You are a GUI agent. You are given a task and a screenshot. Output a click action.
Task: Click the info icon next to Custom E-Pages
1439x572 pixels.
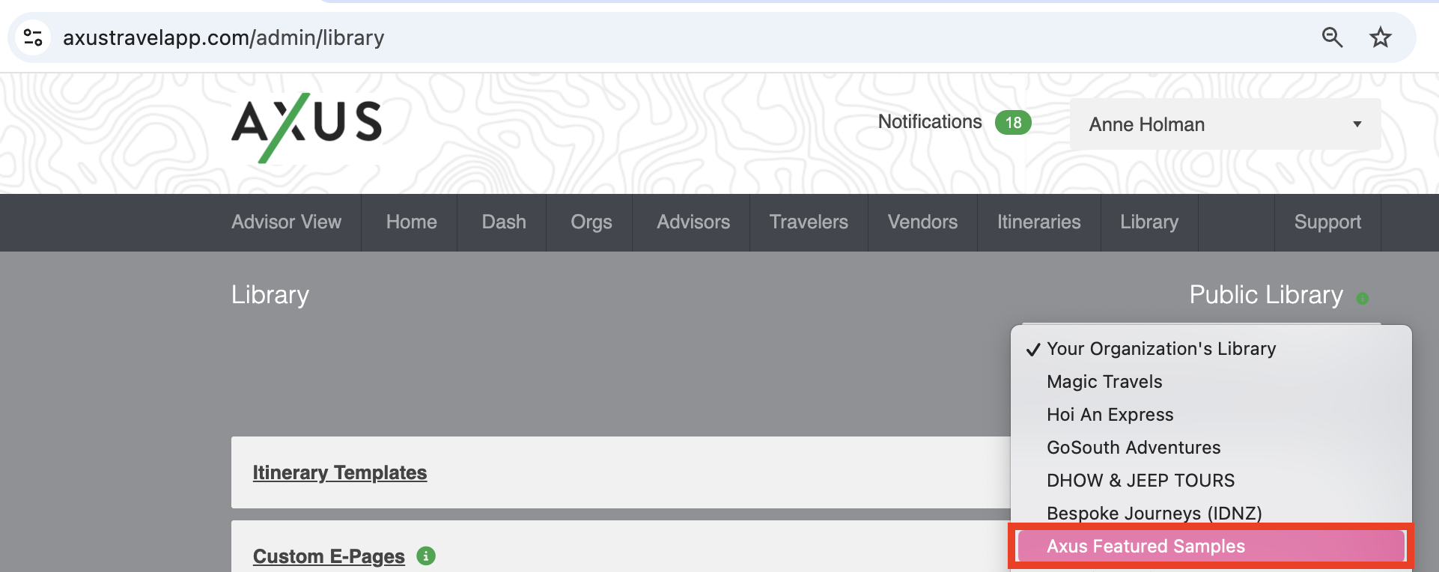click(426, 556)
